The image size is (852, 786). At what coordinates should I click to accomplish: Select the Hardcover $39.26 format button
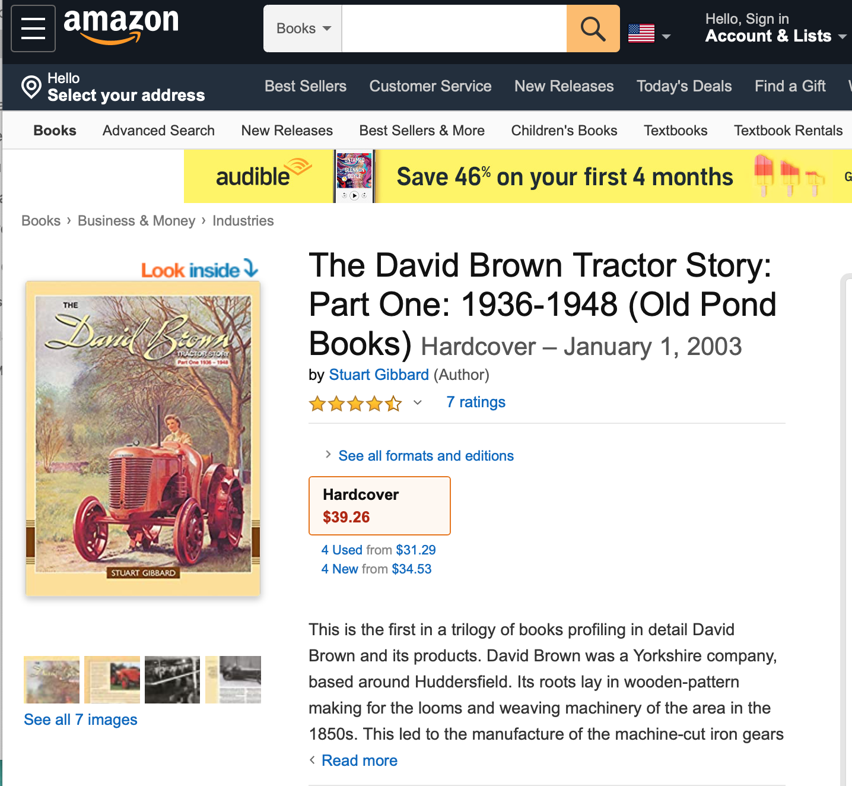[379, 506]
